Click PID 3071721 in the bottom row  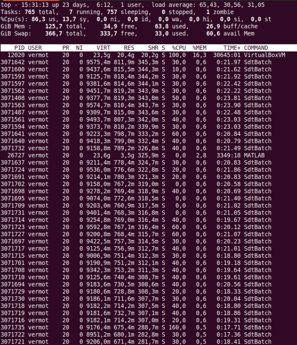click(x=12, y=341)
